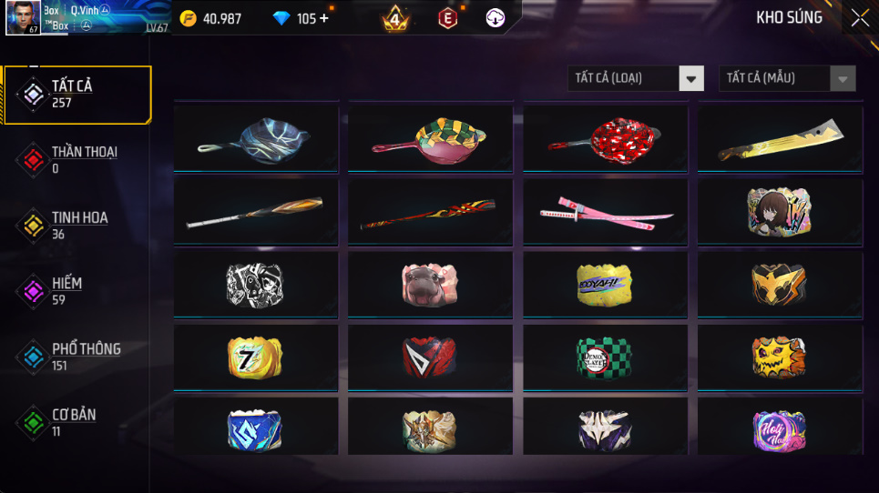Select the red sequin pan skin
Viewport: 879px width, 493px height.
point(605,138)
